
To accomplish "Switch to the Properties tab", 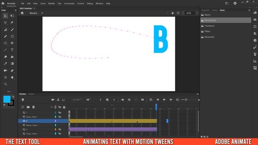I will (205, 10).
